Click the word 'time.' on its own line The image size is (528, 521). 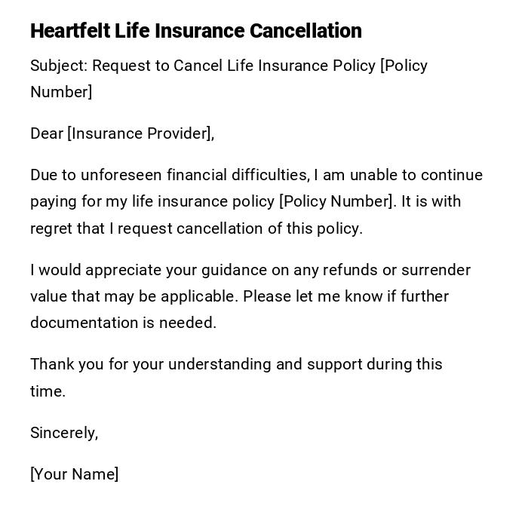tap(48, 391)
